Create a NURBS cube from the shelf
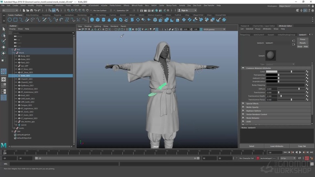Image resolution: width=315 pixels, height=177 pixels. [98, 20]
